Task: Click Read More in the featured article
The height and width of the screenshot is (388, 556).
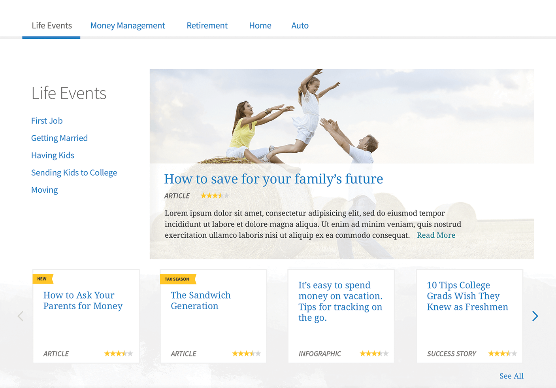Action: 436,235
